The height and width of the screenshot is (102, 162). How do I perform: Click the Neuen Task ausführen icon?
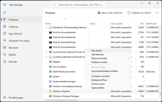coord(99,13)
